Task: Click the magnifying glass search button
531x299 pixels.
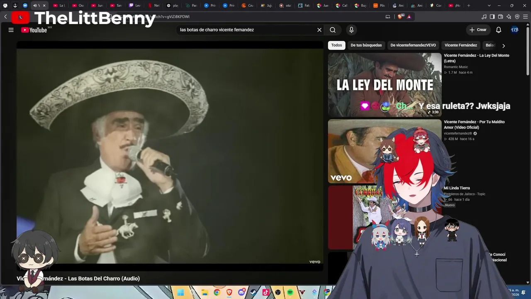Action: point(333,30)
